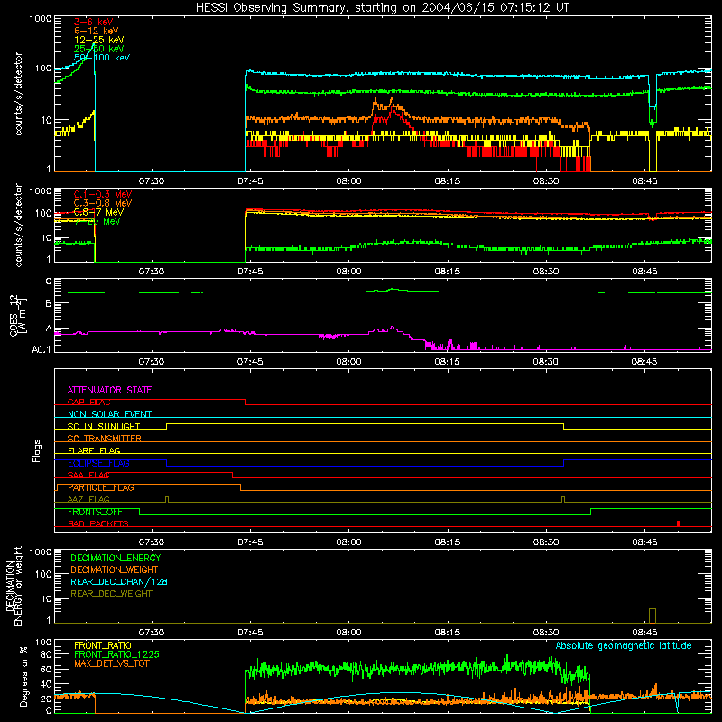Viewport: 722px width, 722px height.
Task: Pick the FRONTS_OFF flag label
Action: point(95,512)
